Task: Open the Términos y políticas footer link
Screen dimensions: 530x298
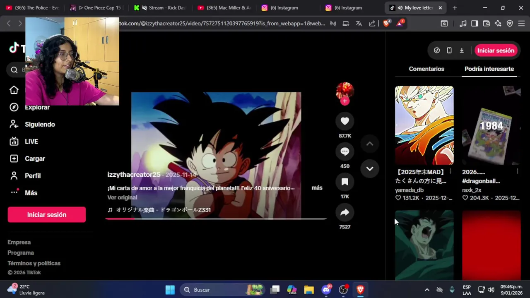Action: pyautogui.click(x=34, y=263)
